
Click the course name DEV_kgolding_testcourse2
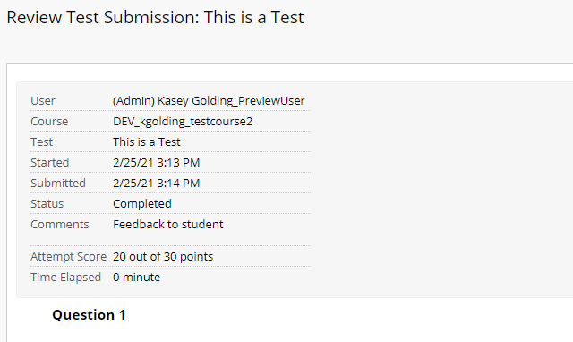[x=183, y=122]
